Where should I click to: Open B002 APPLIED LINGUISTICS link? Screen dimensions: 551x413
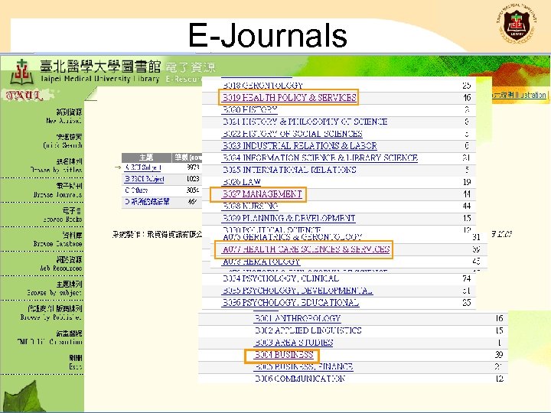[x=308, y=330]
